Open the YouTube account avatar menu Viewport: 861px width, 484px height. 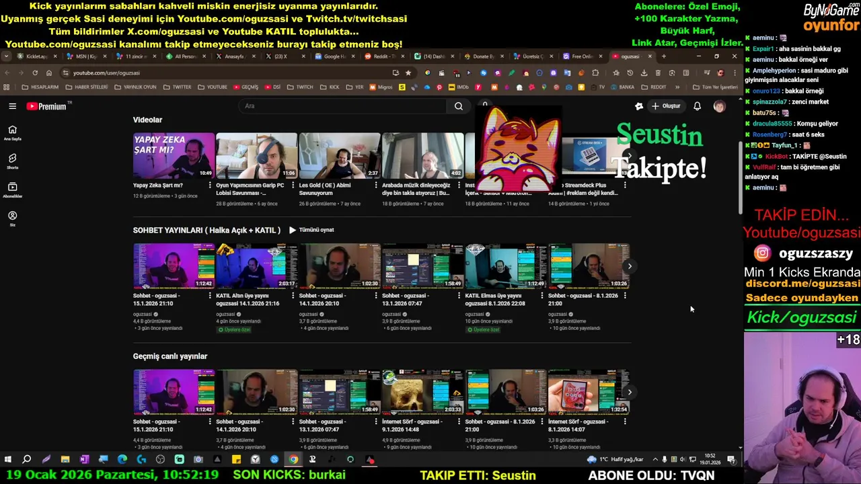pyautogui.click(x=719, y=106)
